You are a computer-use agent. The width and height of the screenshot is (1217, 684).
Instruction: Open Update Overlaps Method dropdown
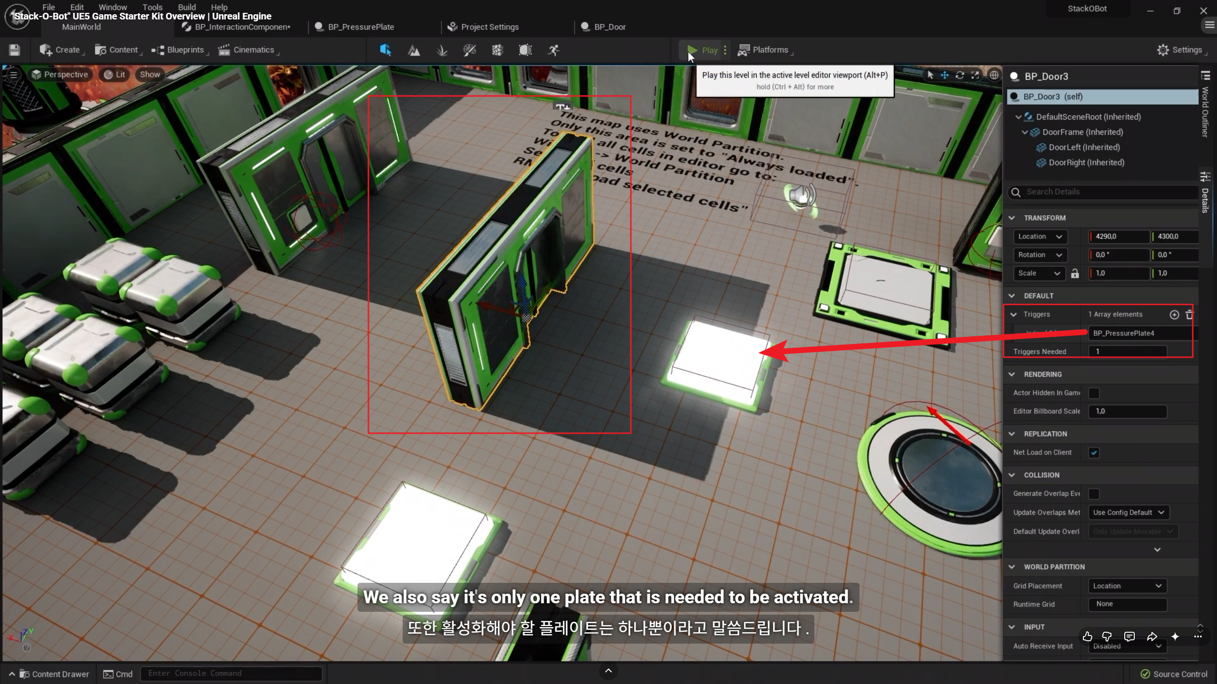(x=1129, y=513)
